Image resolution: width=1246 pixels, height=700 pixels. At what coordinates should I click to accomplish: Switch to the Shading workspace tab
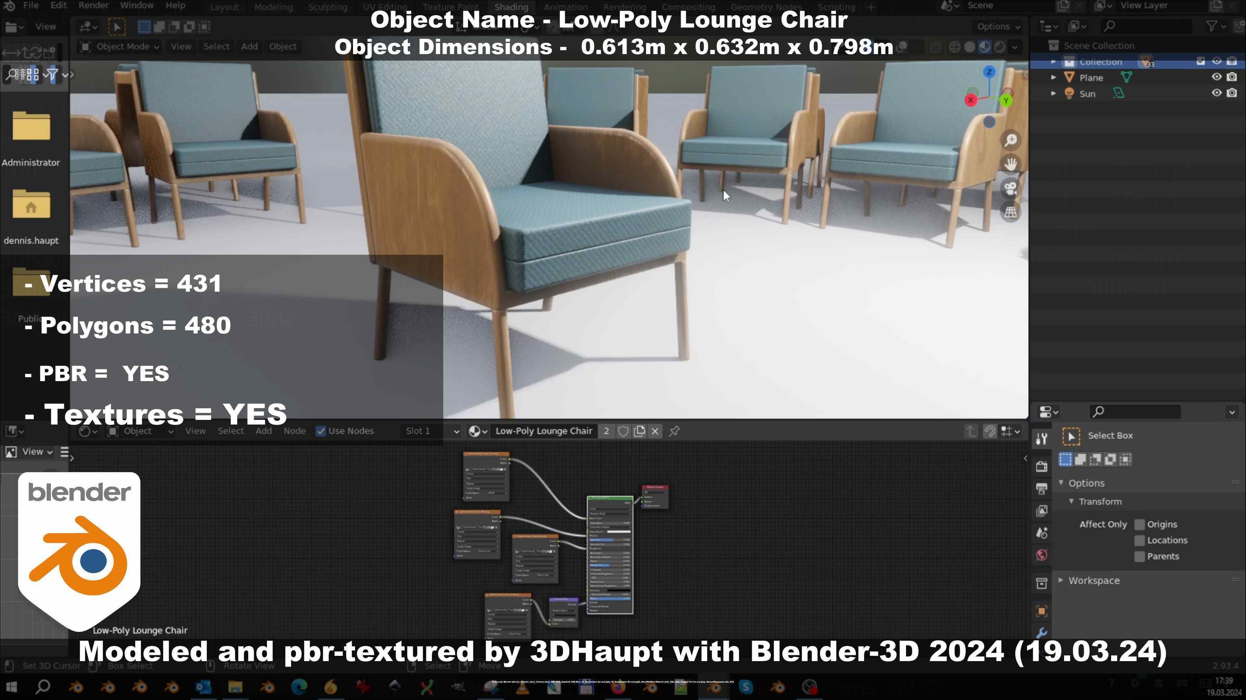click(511, 7)
